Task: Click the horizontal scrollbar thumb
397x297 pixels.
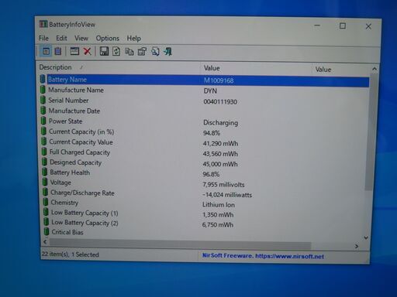Action: 180,244
